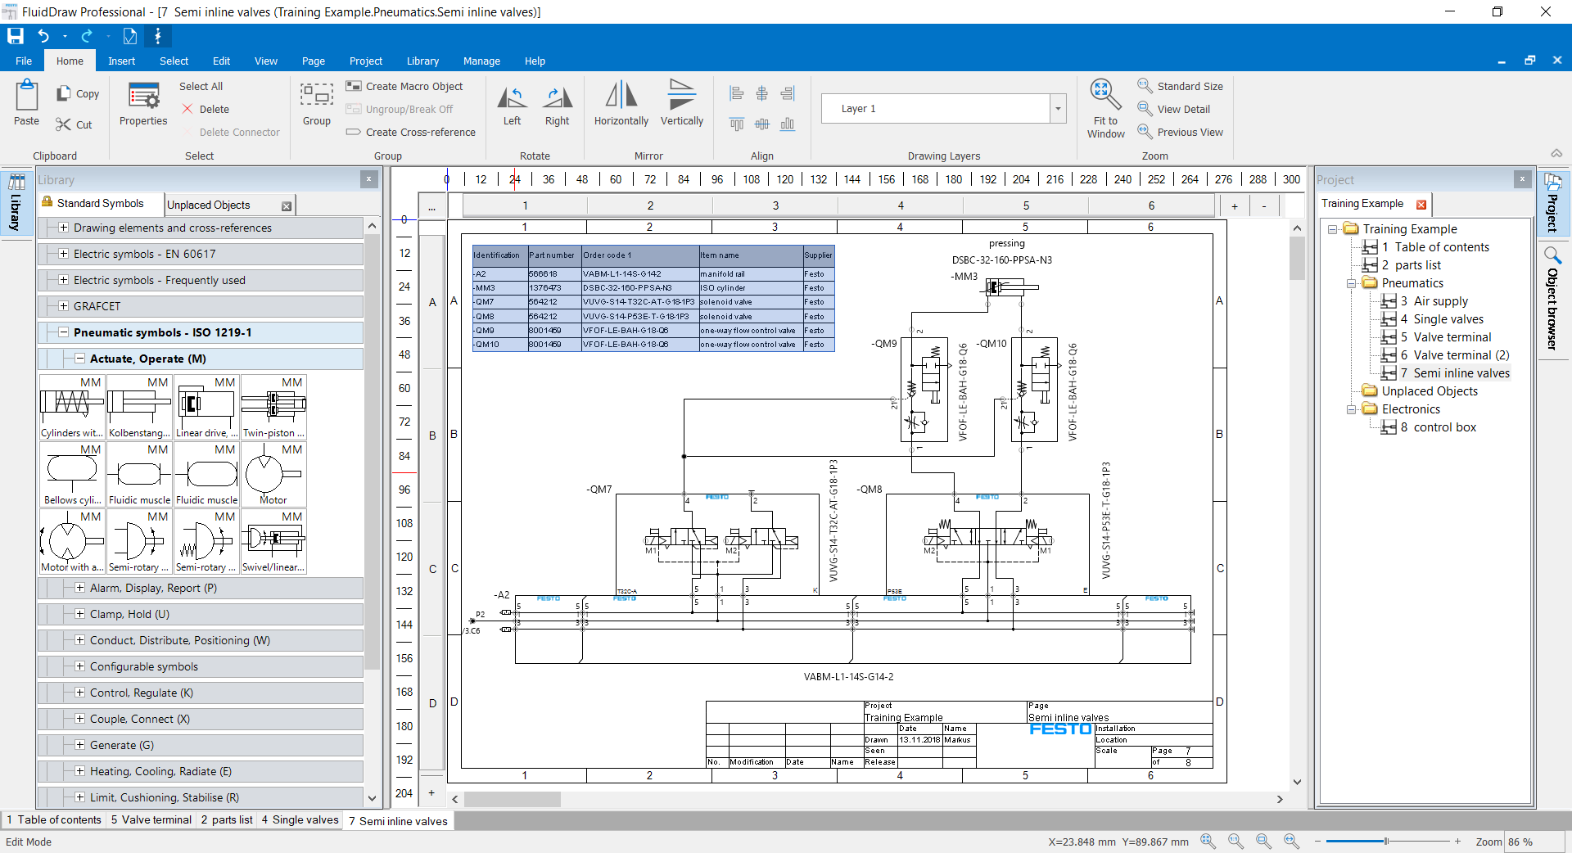Collapse the ribbon with chevron
Screen dimensions: 1572x853
point(1556,154)
